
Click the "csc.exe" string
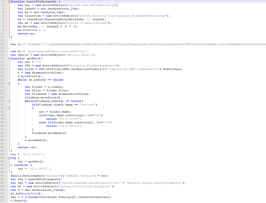click(x=88, y=105)
